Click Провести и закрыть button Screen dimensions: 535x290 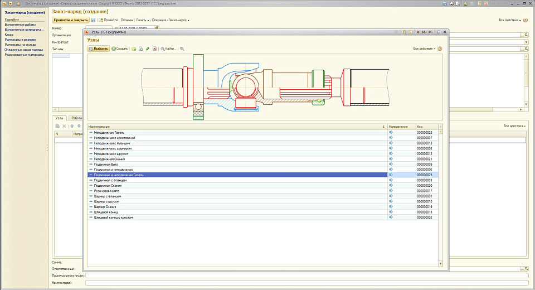tap(70, 20)
